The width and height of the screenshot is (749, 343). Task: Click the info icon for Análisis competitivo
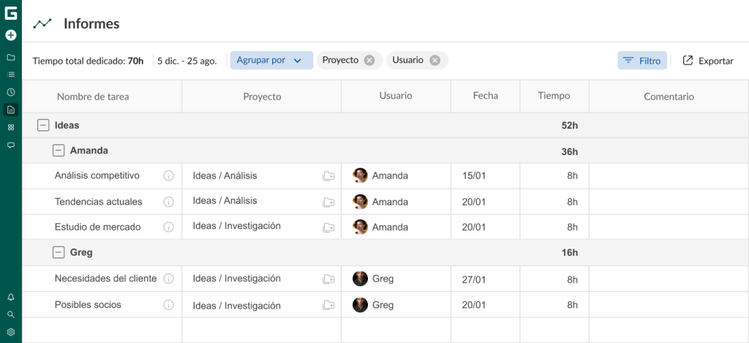(169, 176)
